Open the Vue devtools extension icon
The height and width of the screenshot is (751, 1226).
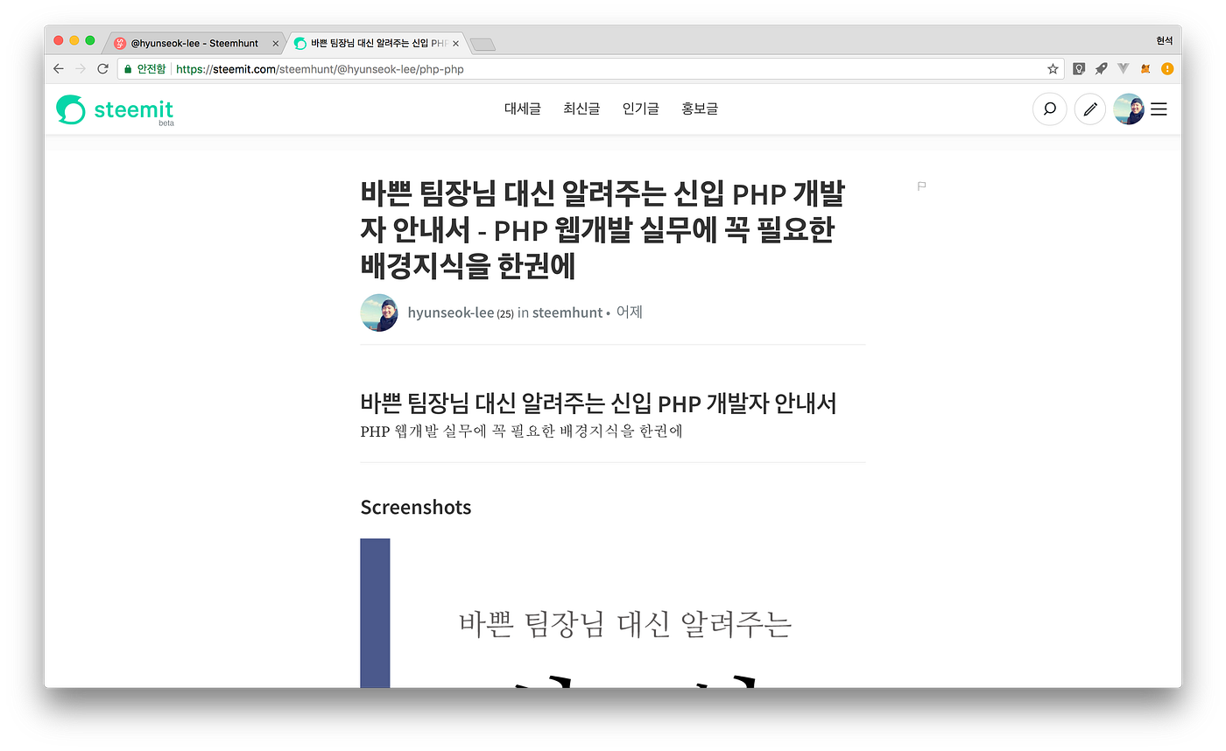(1124, 68)
